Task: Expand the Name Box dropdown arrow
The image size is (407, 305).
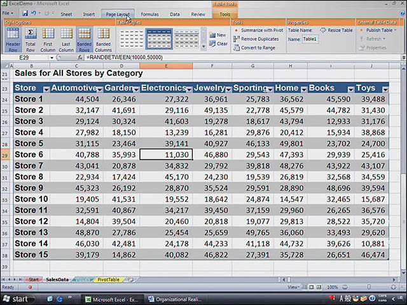Action: (x=52, y=58)
